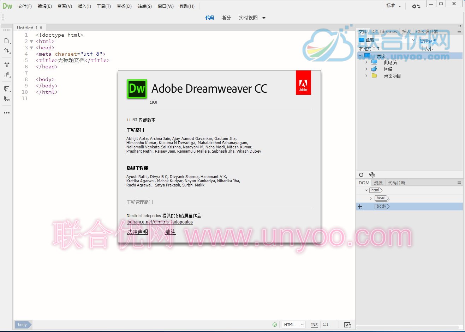Click the Untitled-1 document tab
The width and height of the screenshot is (465, 332).
(x=27, y=27)
